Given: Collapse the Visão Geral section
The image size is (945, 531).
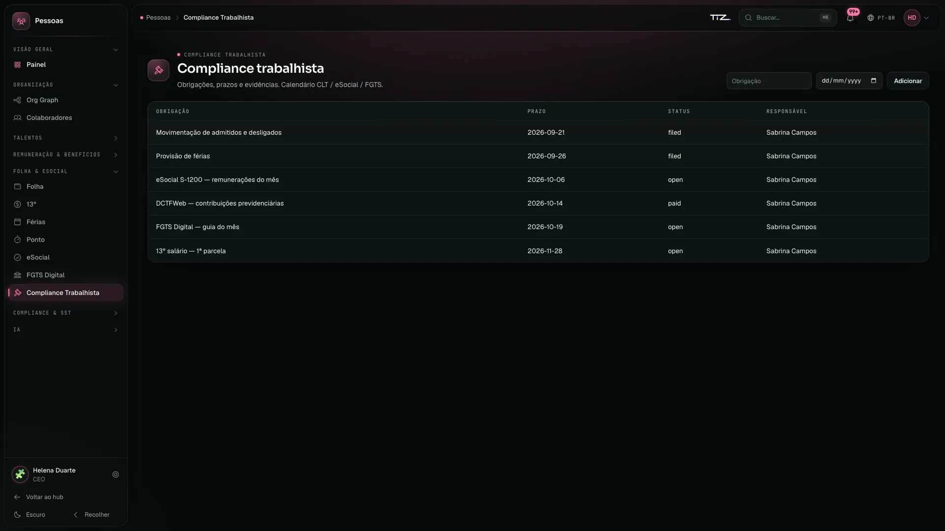Looking at the screenshot, I should [65, 50].
